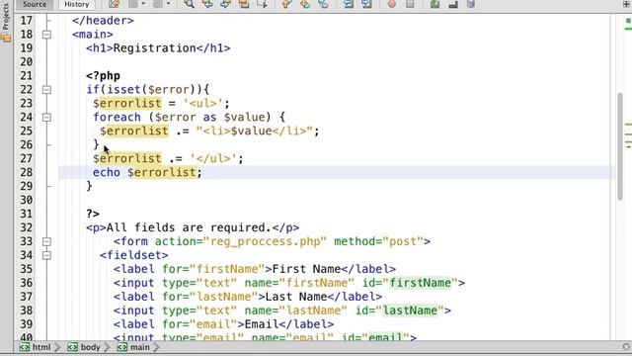Click isset($error) on line 22
This screenshot has width=632, height=356.
point(151,90)
